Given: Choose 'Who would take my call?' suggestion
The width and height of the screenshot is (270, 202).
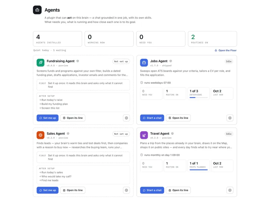Looking at the screenshot, I should pos(55,176).
